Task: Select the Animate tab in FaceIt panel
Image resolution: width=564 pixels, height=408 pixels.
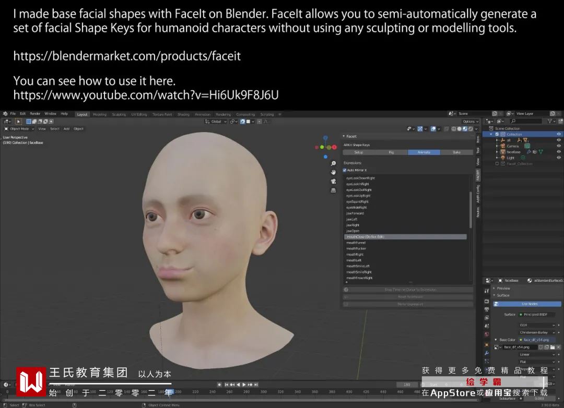Action: pyautogui.click(x=424, y=152)
